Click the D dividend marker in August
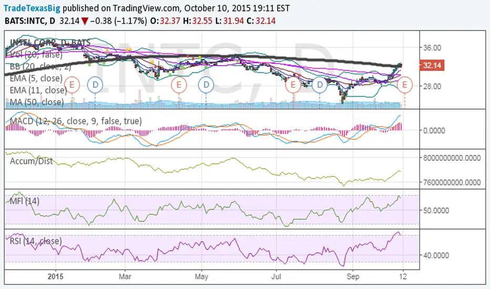The height and width of the screenshot is (289, 490). (x=319, y=85)
